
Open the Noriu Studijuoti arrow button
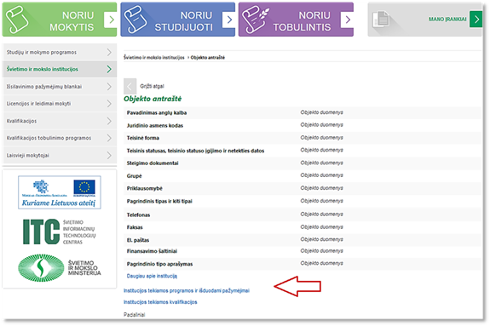click(x=229, y=20)
